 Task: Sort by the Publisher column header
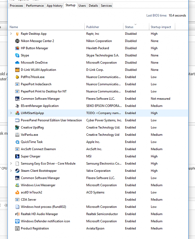coord(104,27)
